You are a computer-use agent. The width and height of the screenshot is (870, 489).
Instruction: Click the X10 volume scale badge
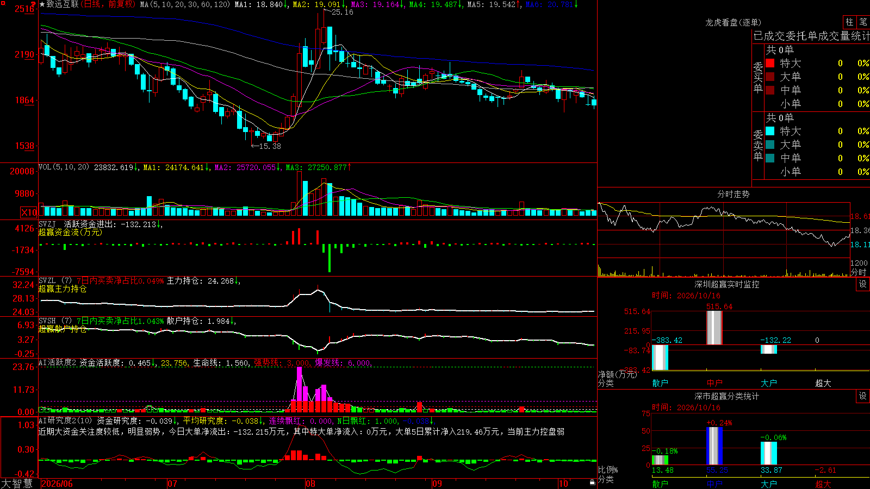click(29, 212)
